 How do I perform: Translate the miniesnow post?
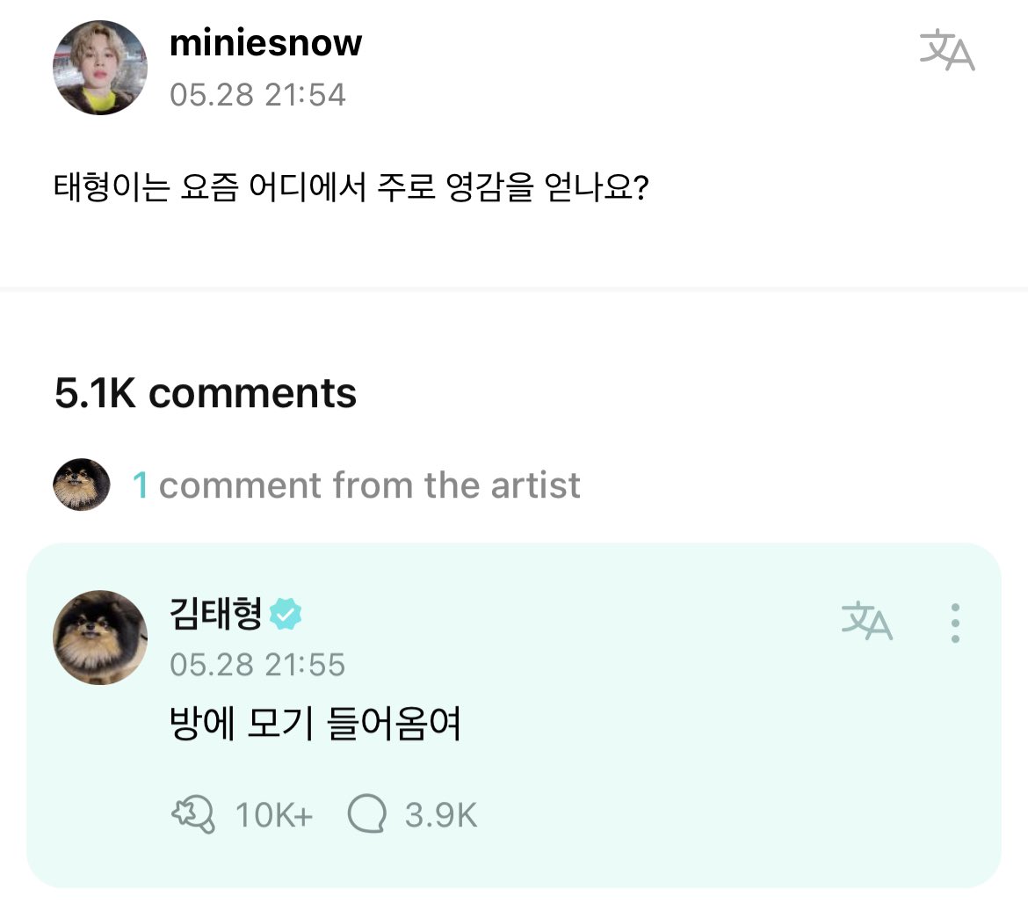click(x=946, y=49)
